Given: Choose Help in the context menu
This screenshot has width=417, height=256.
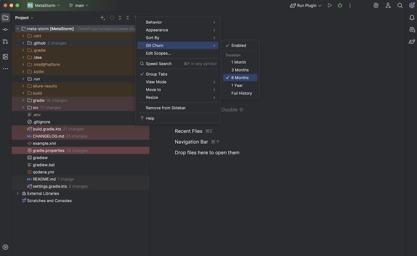Looking at the screenshot, I should click(178, 118).
